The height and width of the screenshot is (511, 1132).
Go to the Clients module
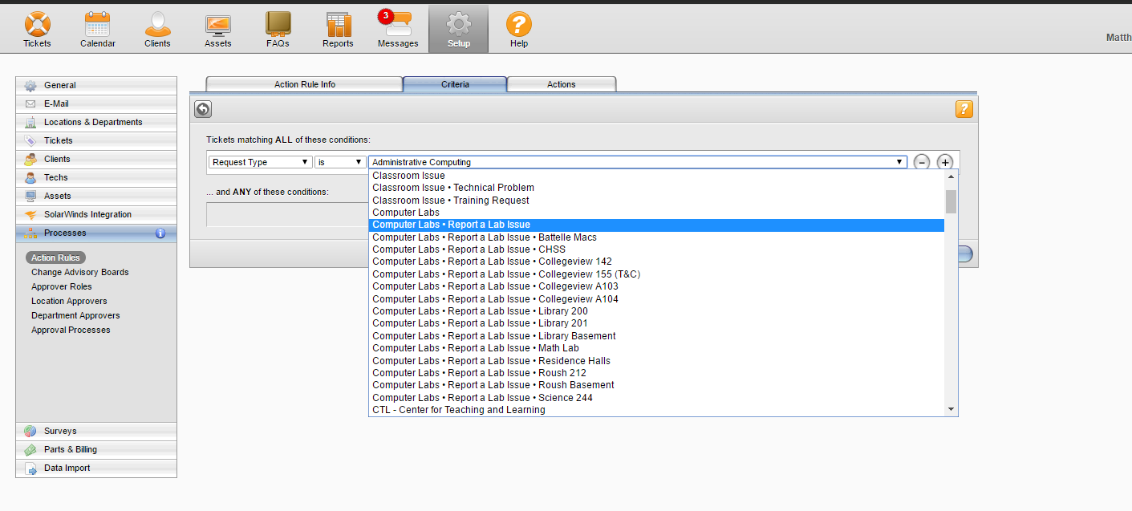coord(157,30)
